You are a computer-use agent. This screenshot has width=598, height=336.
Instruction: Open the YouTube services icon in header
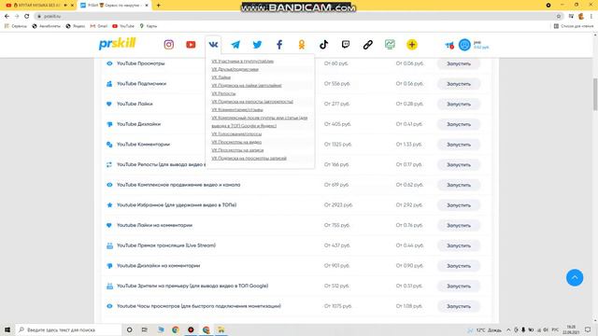pos(191,45)
